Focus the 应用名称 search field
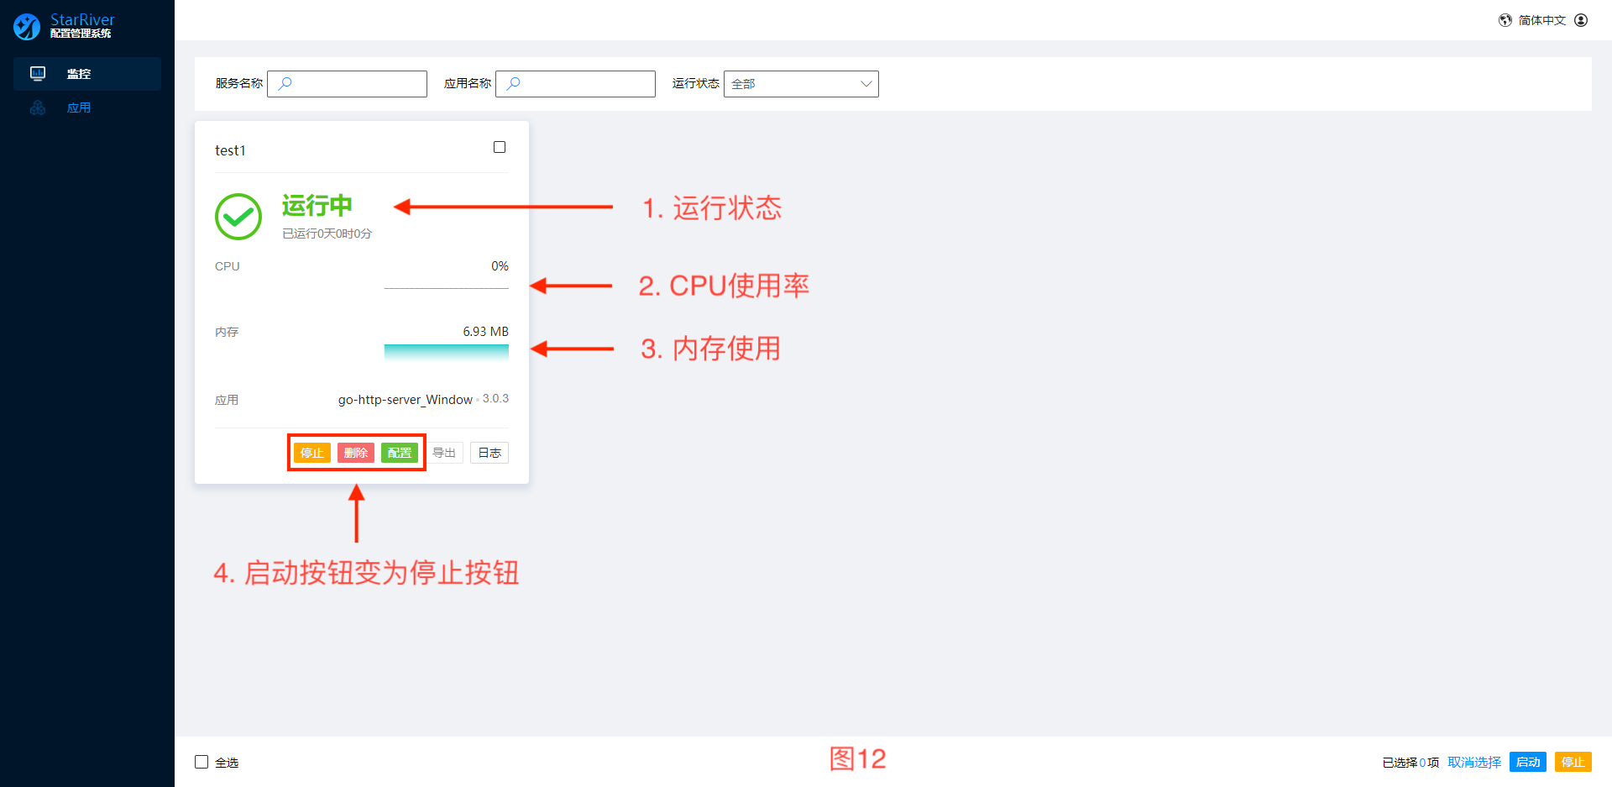 [575, 84]
